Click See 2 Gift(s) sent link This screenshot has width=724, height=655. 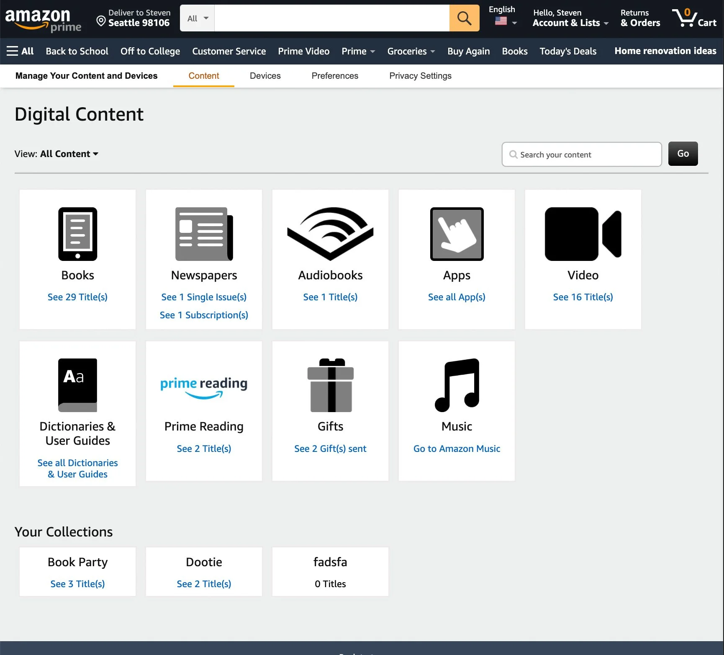(330, 449)
